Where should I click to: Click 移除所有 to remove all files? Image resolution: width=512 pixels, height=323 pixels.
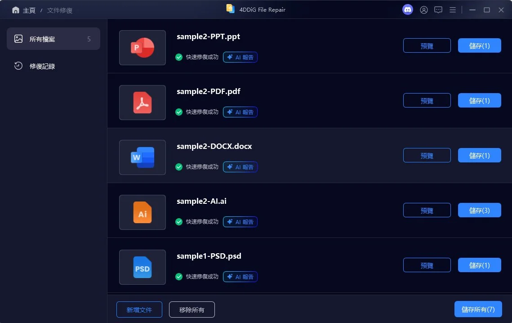tap(192, 310)
